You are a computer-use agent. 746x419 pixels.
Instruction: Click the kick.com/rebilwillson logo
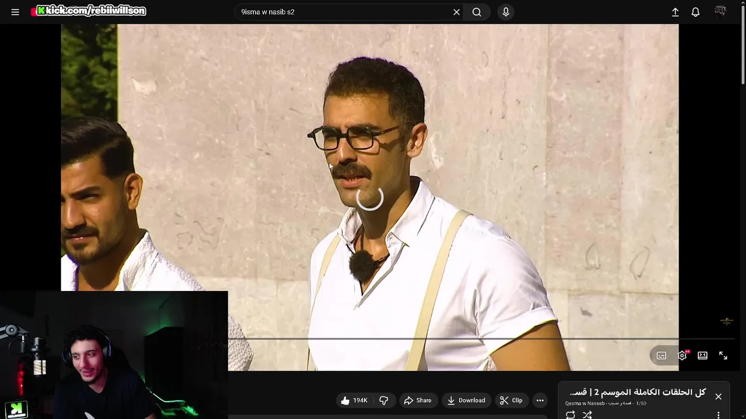point(89,11)
